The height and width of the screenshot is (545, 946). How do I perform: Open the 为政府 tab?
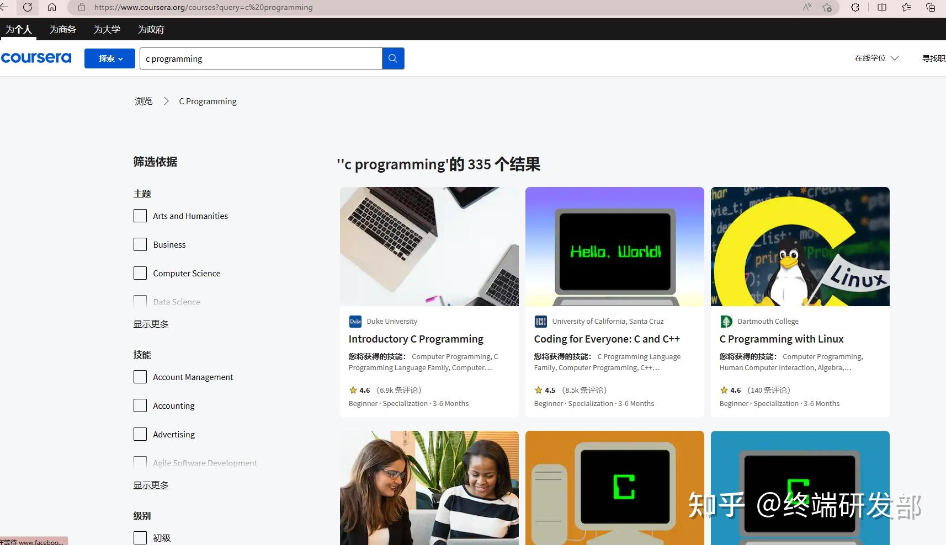pos(151,29)
